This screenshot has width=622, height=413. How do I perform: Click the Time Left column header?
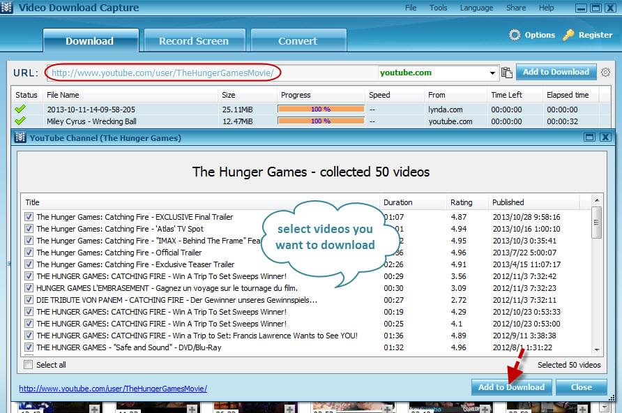515,95
